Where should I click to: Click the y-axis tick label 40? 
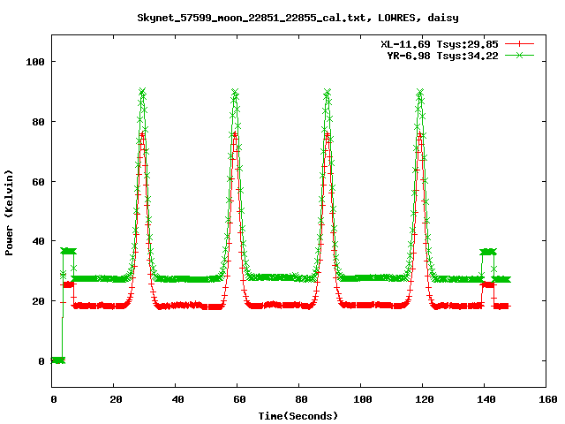[38, 241]
